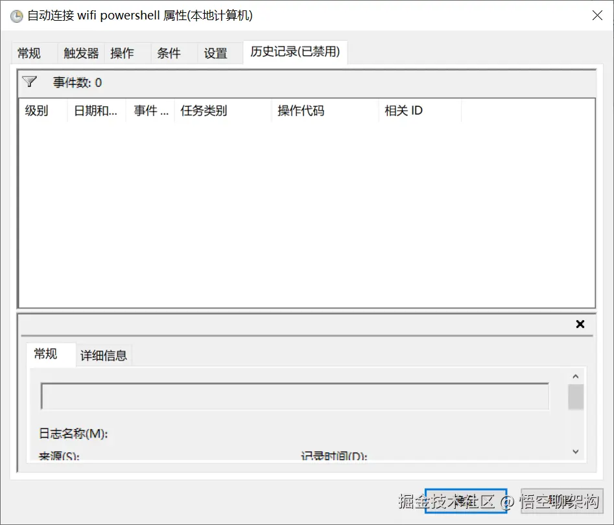Image resolution: width=614 pixels, height=525 pixels.
Task: Click the up arrow on the details scrollbar
Action: [575, 375]
